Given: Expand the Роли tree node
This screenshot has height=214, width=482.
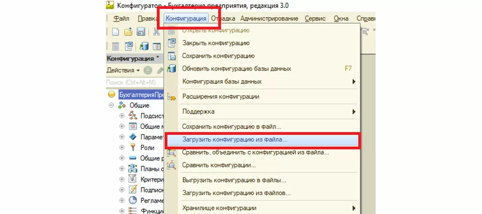Looking at the screenshot, I should click(122, 147).
